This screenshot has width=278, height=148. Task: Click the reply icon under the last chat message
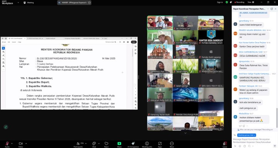click(240, 126)
